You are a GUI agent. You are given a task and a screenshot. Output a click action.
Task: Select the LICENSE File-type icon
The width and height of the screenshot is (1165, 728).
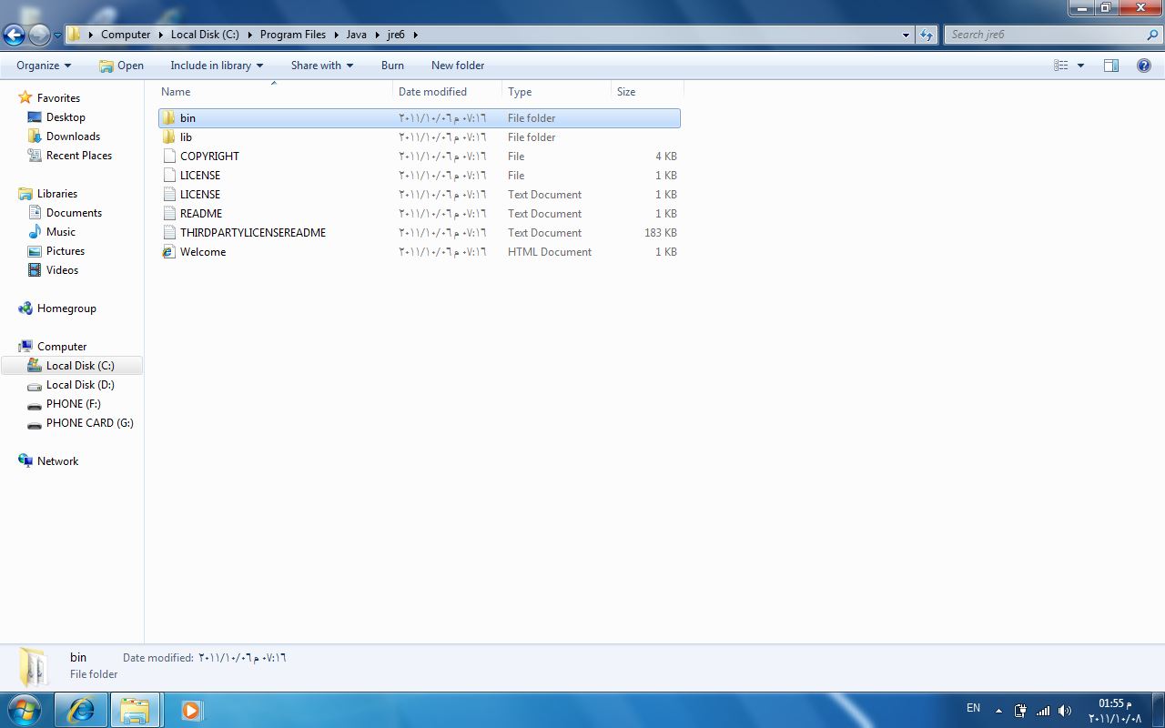pyautogui.click(x=168, y=176)
